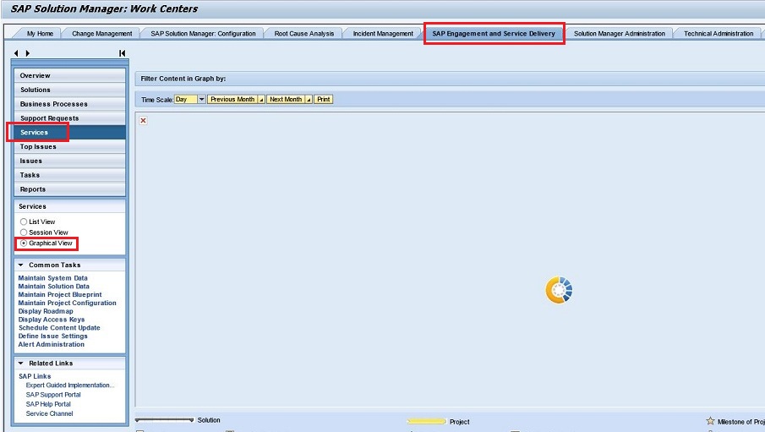Open Expert Guided Implementation link
765x432 pixels.
[x=70, y=386]
